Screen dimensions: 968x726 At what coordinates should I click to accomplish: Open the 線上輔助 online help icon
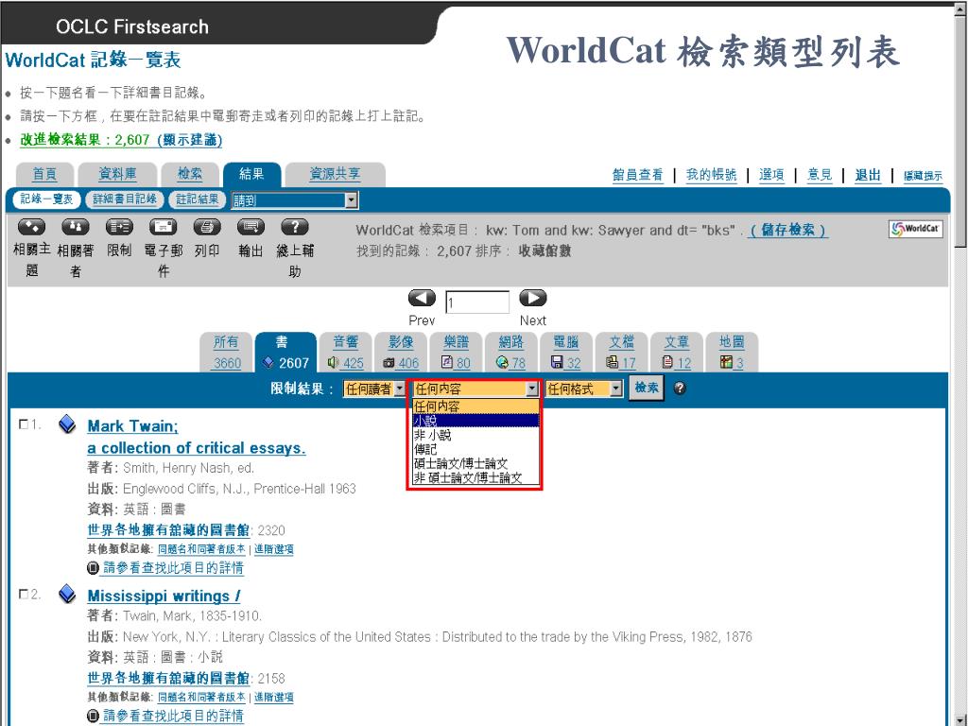[295, 227]
